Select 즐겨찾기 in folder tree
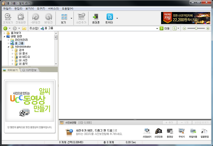 pos(16,33)
